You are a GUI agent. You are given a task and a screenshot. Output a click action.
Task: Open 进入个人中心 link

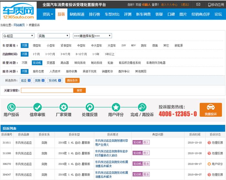pyautogui.click(x=169, y=5)
